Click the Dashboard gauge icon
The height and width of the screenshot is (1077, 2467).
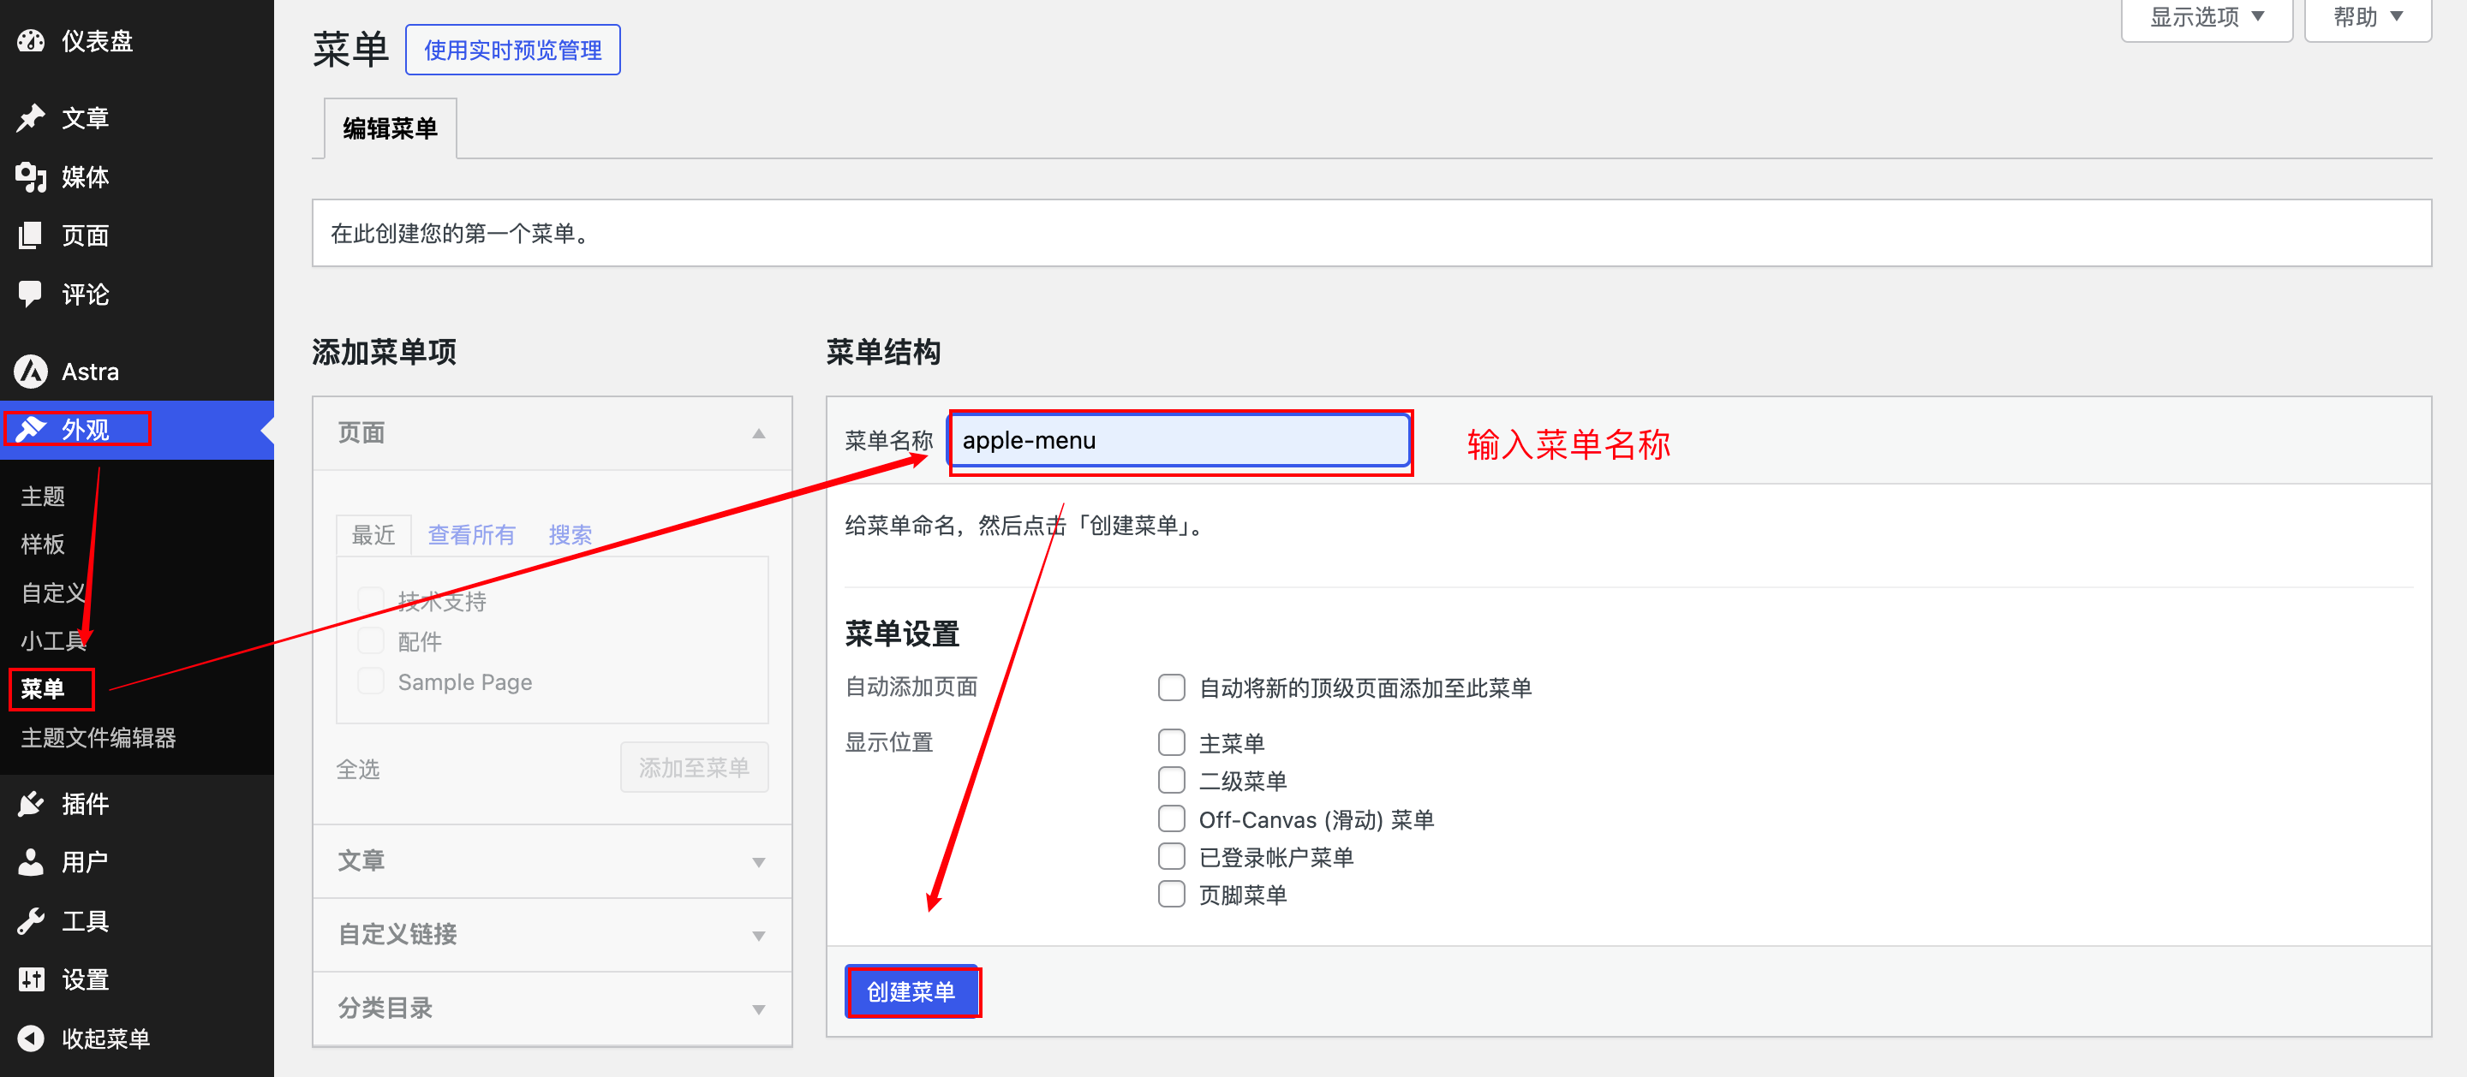[x=31, y=41]
